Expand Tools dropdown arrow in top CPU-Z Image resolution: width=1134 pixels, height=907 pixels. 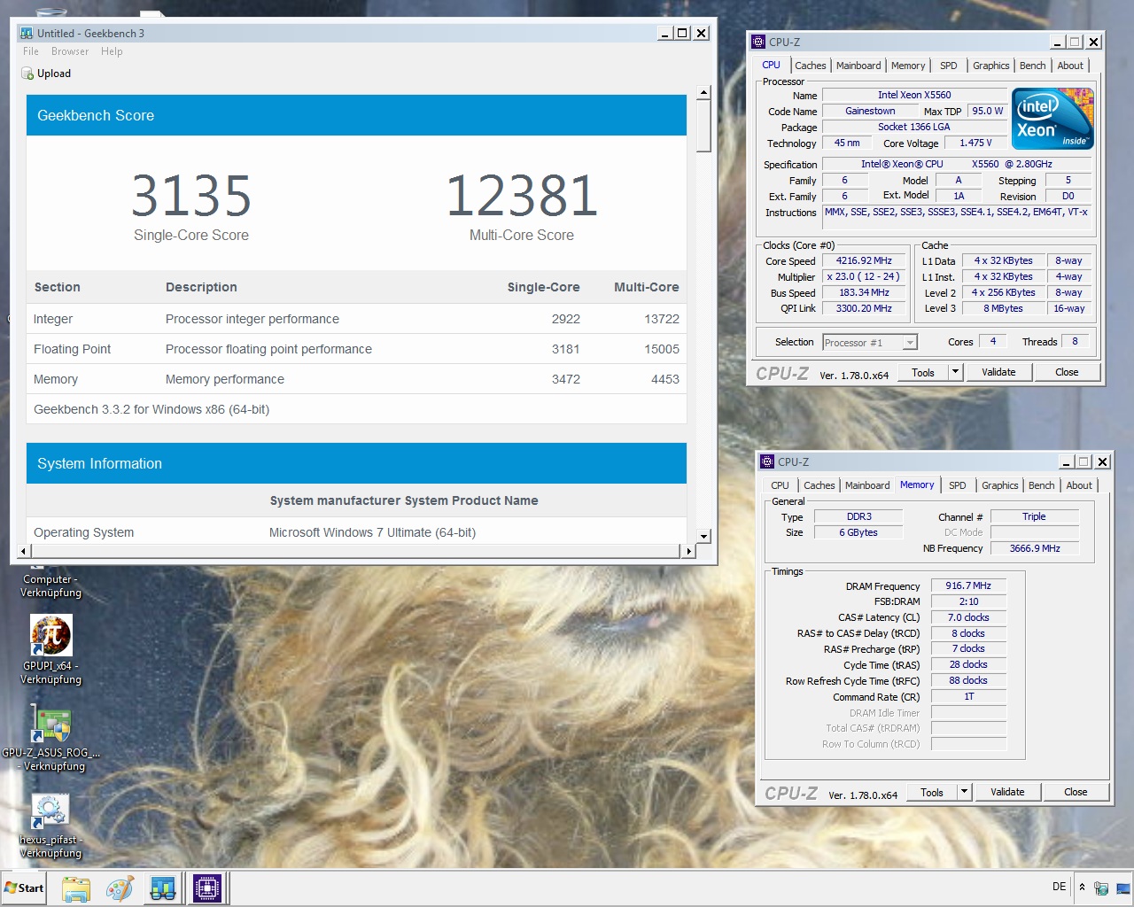pyautogui.click(x=955, y=372)
